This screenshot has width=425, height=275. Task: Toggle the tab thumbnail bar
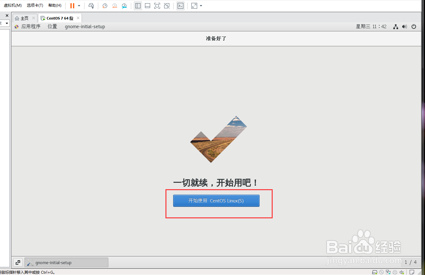(147, 6)
